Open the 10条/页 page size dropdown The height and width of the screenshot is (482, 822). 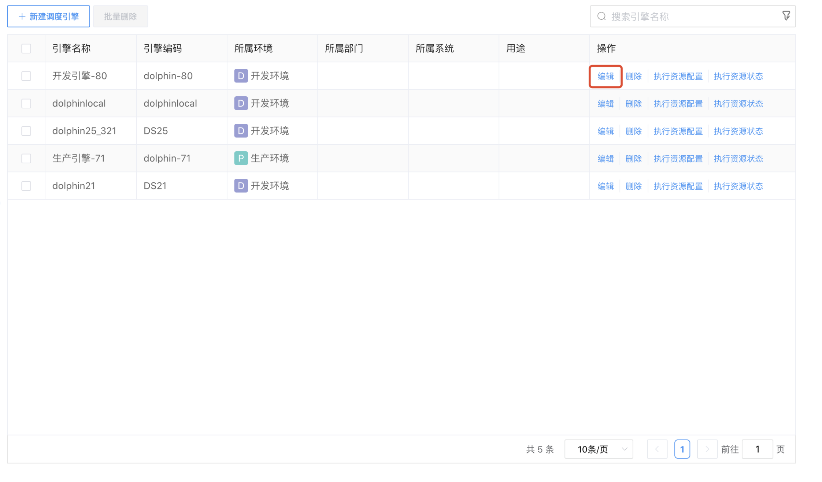[599, 449]
